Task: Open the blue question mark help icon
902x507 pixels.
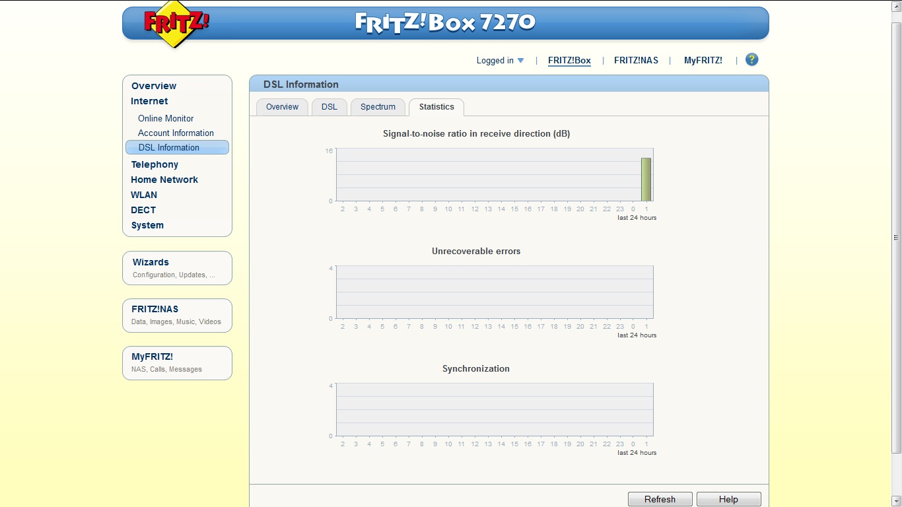Action: point(751,60)
